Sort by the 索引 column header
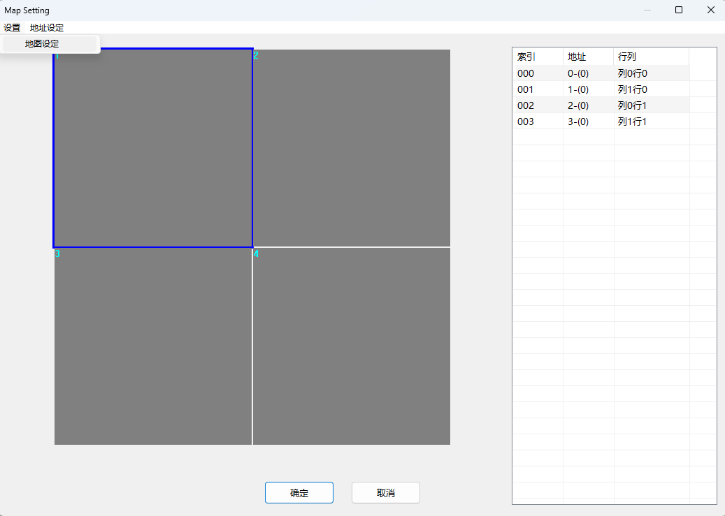Viewport: 725px width, 516px height. click(538, 57)
